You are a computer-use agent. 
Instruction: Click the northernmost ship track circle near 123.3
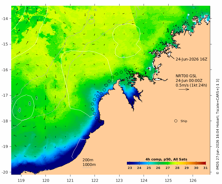(x=126, y=70)
